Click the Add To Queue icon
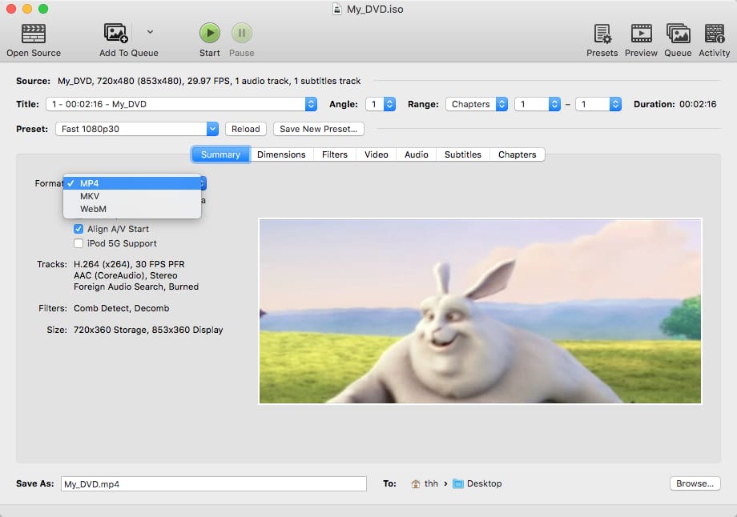This screenshot has height=517, width=737. coord(116,34)
